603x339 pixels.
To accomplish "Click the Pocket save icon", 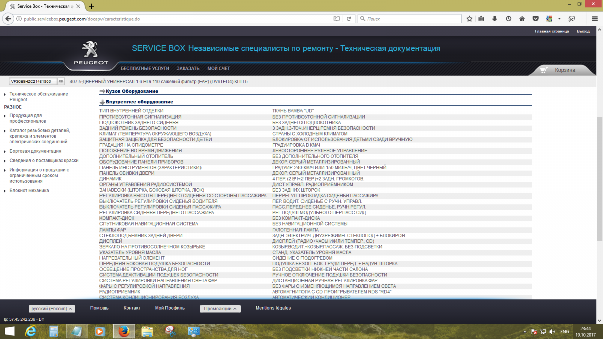I will tap(535, 18).
